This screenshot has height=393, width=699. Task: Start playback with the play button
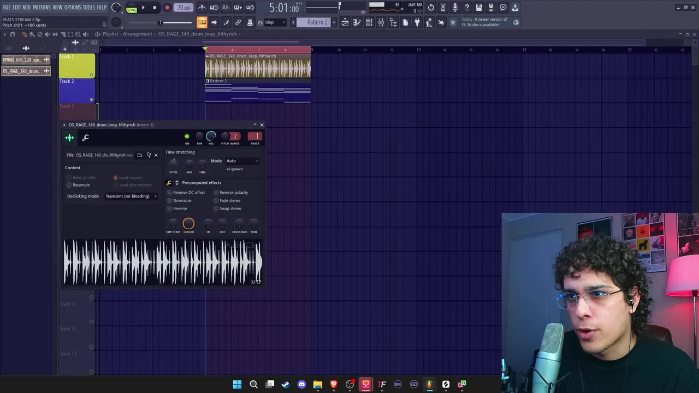click(x=143, y=8)
